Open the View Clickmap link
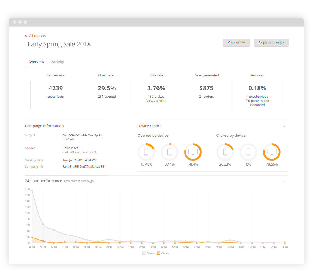 click(x=156, y=101)
